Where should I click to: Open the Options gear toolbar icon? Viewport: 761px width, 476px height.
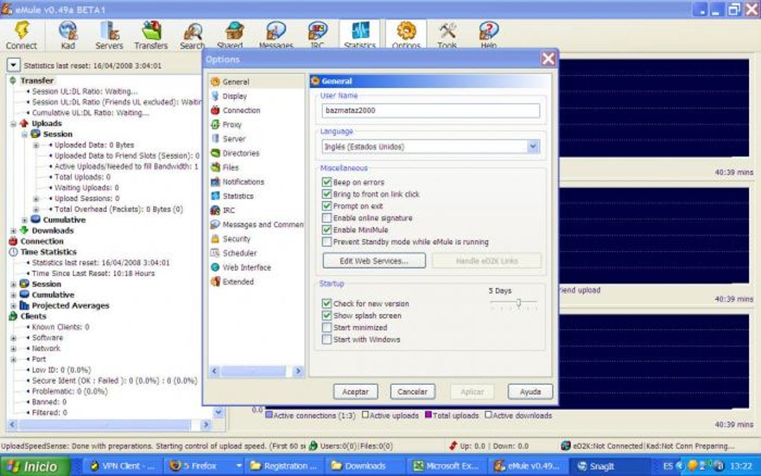click(x=406, y=30)
